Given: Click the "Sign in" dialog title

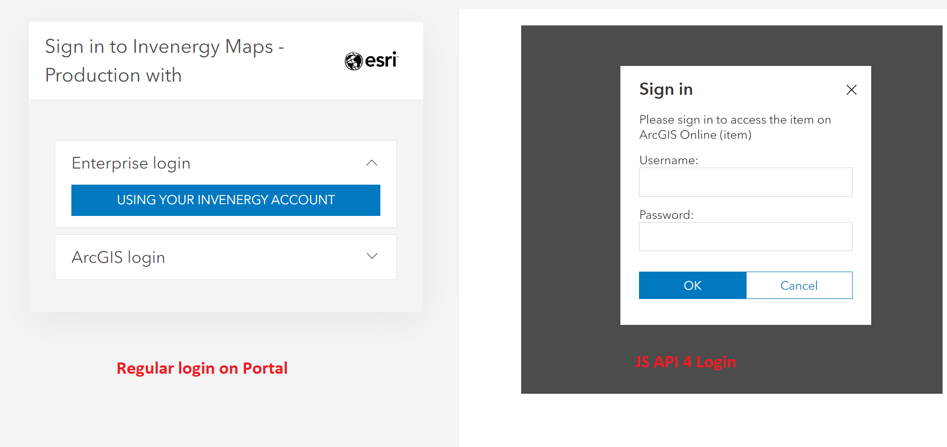Looking at the screenshot, I should tap(666, 89).
